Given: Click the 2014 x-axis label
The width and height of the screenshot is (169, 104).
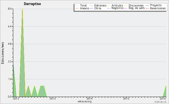Looking at the screenshot, I should point(90,99).
